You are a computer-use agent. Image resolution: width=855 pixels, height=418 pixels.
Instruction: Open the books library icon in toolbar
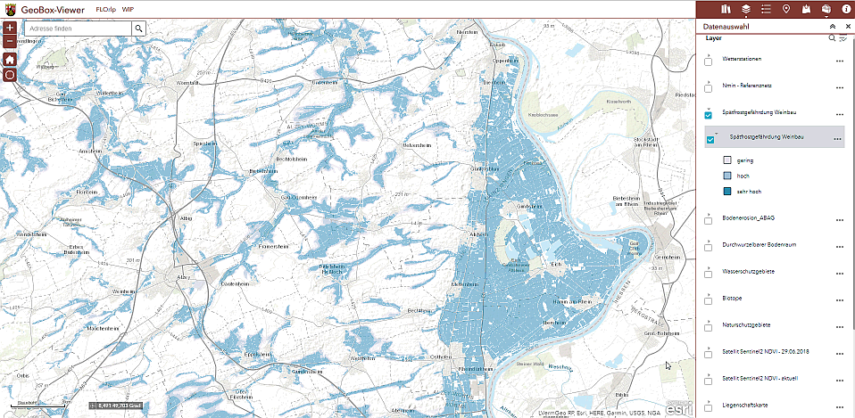point(726,9)
